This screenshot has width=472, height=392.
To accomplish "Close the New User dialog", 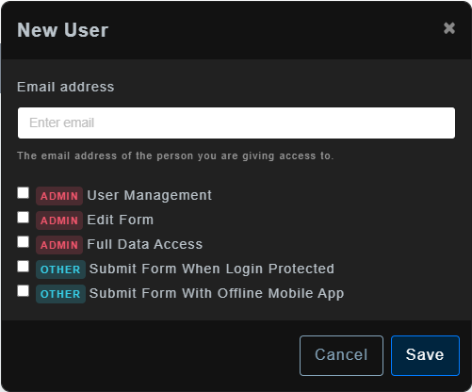I will click(x=449, y=28).
